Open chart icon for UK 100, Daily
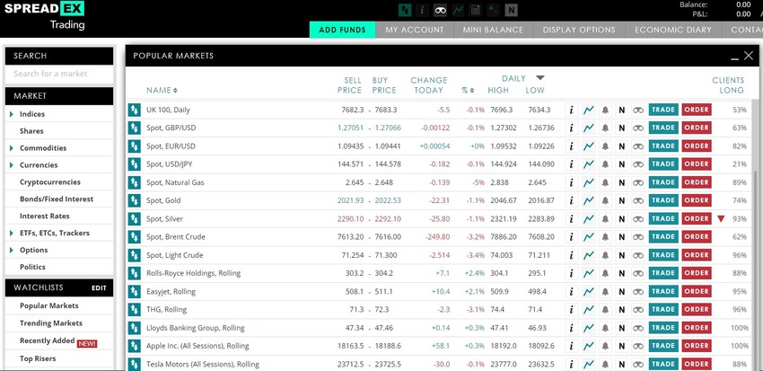Screen dimensions: 763x371 point(589,110)
